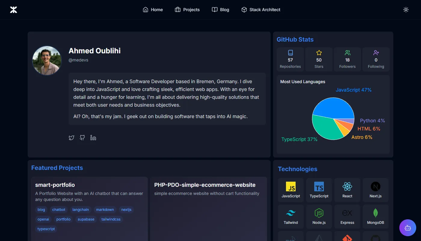Open the Blog nav item

220,10
